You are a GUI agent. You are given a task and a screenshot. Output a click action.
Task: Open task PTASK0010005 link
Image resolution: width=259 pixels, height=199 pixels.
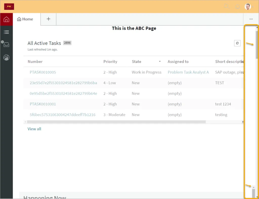[43, 72]
